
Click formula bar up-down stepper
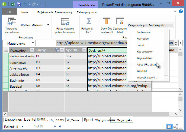click(176, 43)
